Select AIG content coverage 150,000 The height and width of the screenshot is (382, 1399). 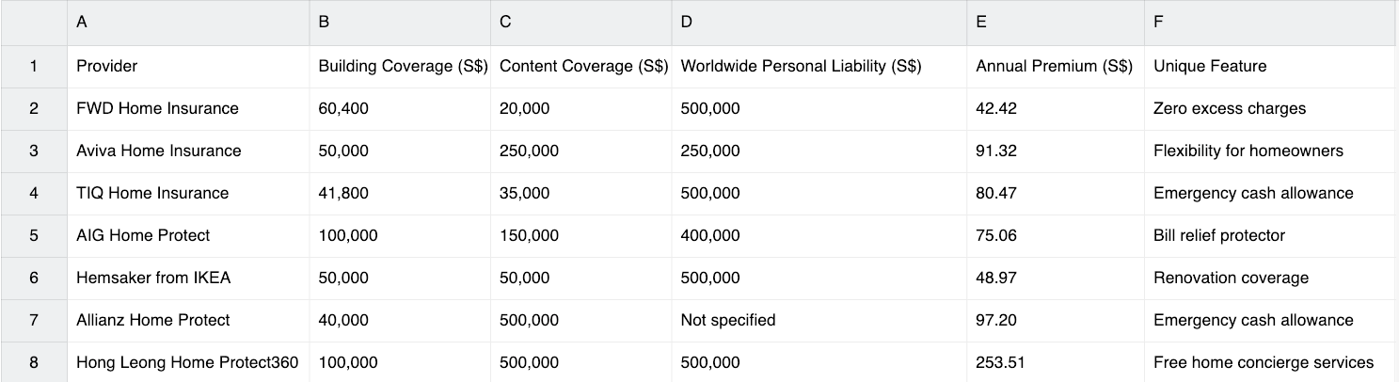[580, 235]
